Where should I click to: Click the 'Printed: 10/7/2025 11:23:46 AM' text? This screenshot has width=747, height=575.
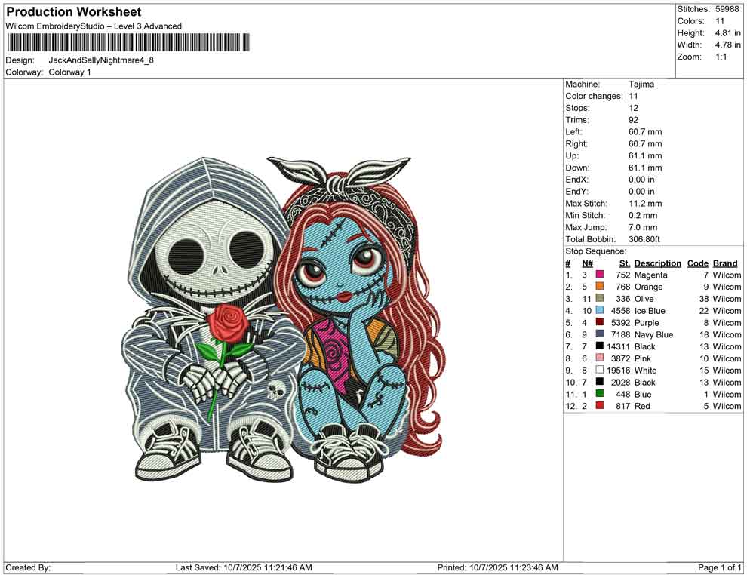click(x=497, y=567)
